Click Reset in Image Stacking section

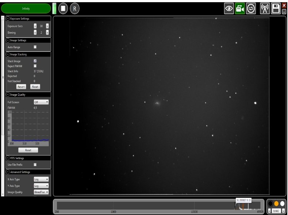click(35, 87)
